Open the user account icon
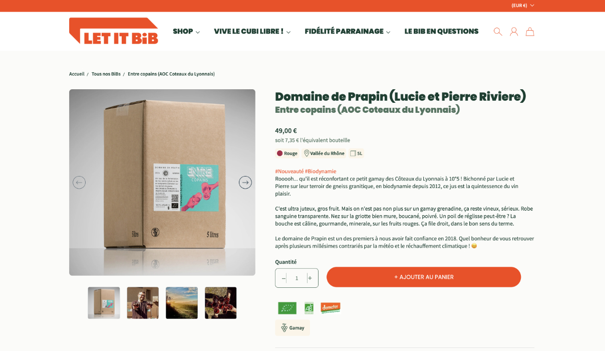The width and height of the screenshot is (605, 351). tap(514, 32)
